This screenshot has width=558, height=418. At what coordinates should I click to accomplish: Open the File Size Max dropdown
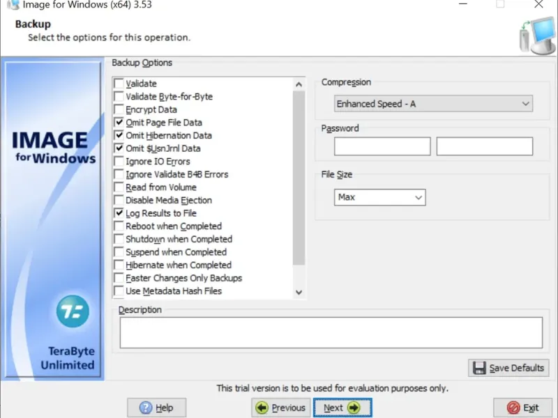click(379, 197)
